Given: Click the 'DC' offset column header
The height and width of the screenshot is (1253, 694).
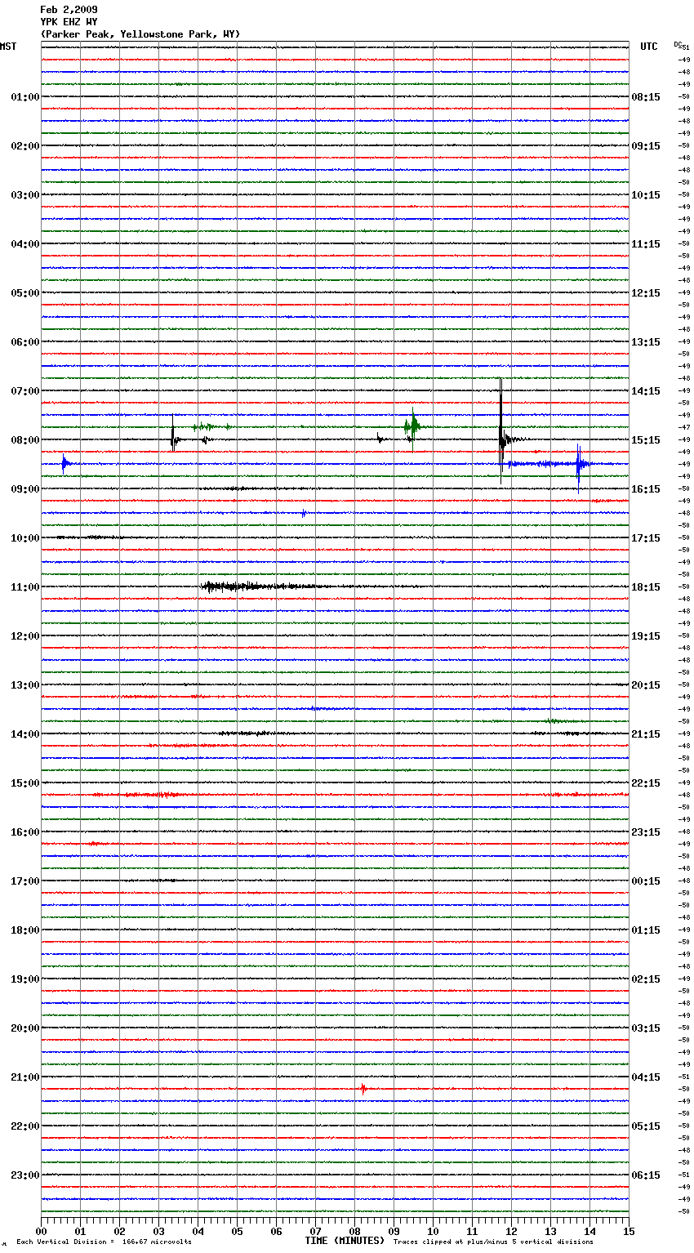Looking at the screenshot, I should point(678,44).
